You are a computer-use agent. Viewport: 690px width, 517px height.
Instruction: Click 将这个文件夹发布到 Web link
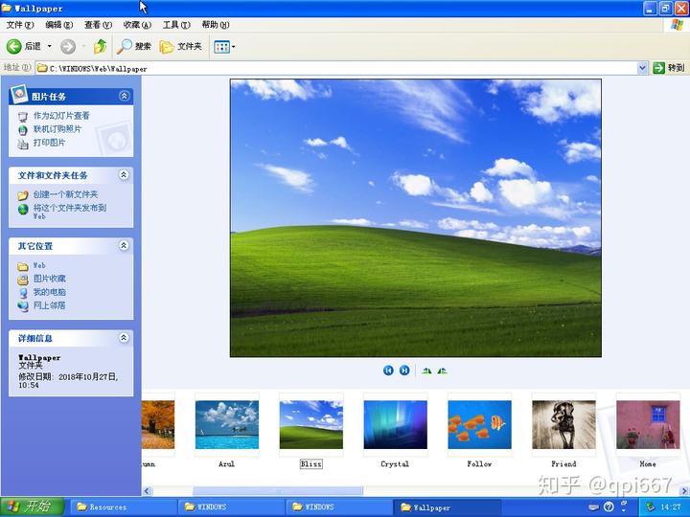click(x=70, y=211)
